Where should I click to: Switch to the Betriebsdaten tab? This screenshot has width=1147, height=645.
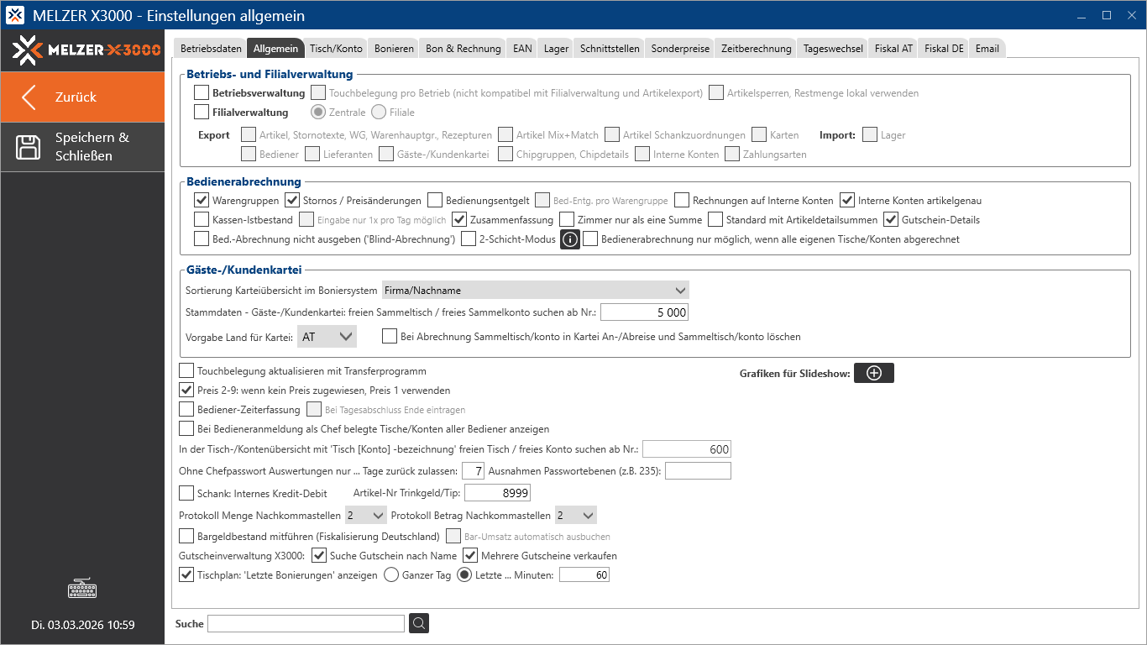(209, 49)
